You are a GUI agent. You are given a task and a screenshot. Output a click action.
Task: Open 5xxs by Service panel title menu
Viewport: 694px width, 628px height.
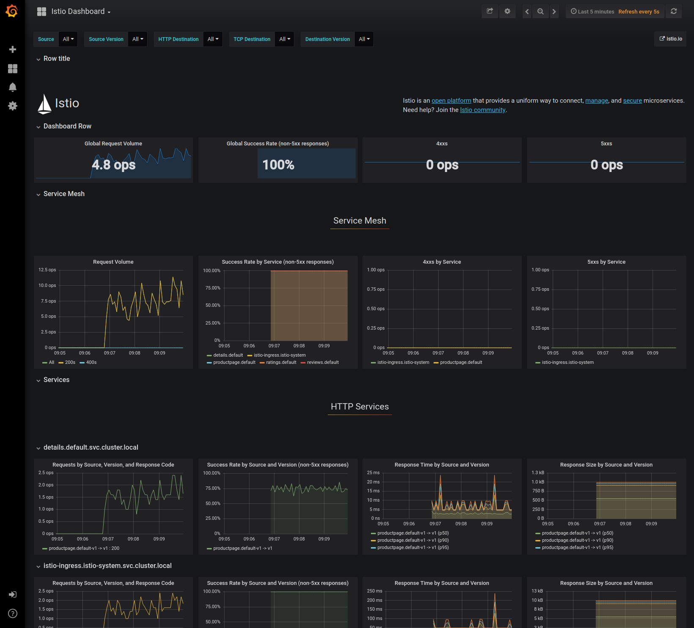click(x=606, y=262)
